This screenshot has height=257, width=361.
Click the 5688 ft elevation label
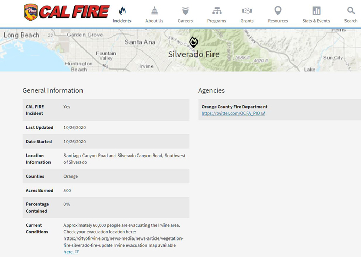point(242,58)
